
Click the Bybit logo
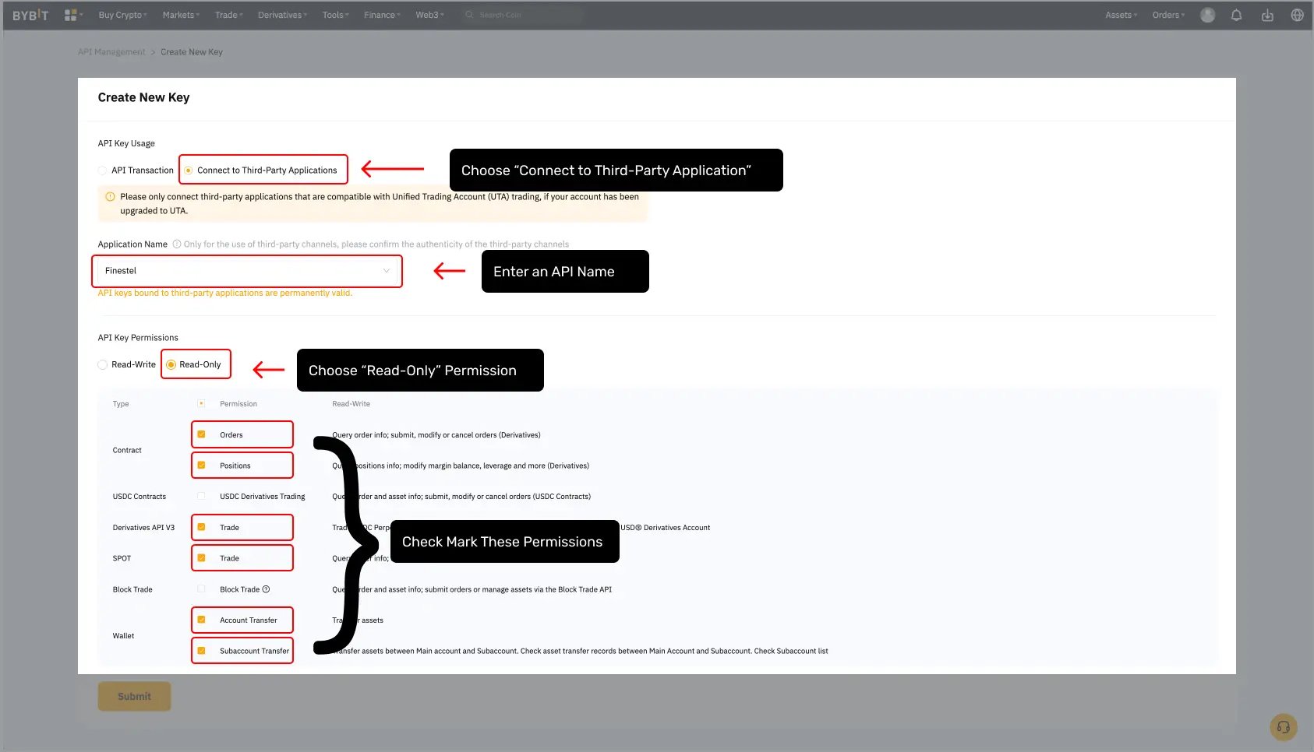click(30, 15)
